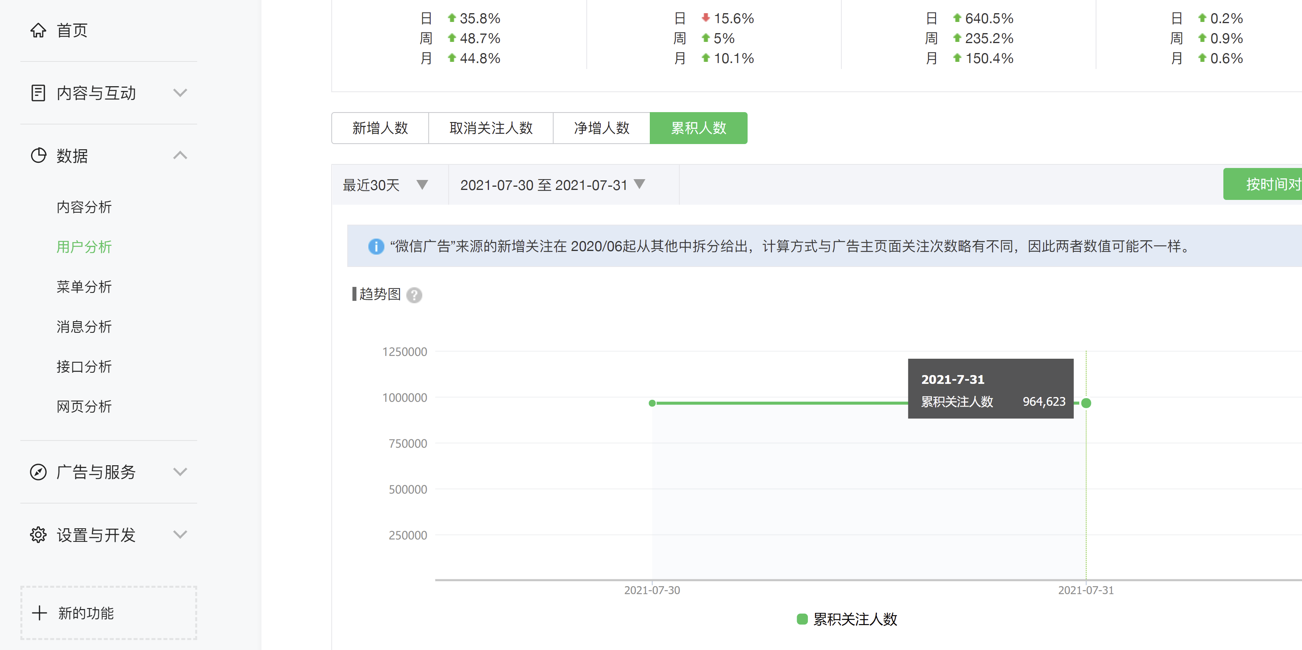The image size is (1302, 650).
Task: Collapse the 数据 section chevron
Action: coord(180,156)
